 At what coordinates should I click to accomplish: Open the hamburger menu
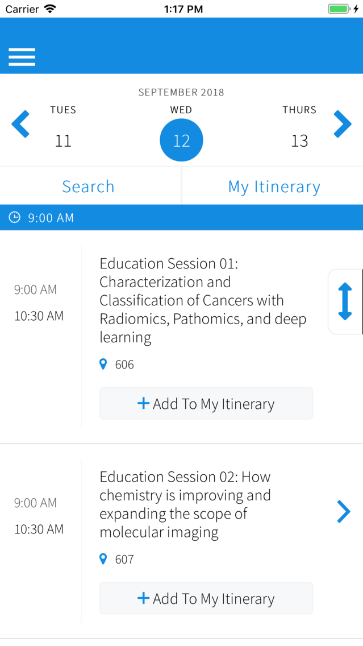tap(22, 57)
